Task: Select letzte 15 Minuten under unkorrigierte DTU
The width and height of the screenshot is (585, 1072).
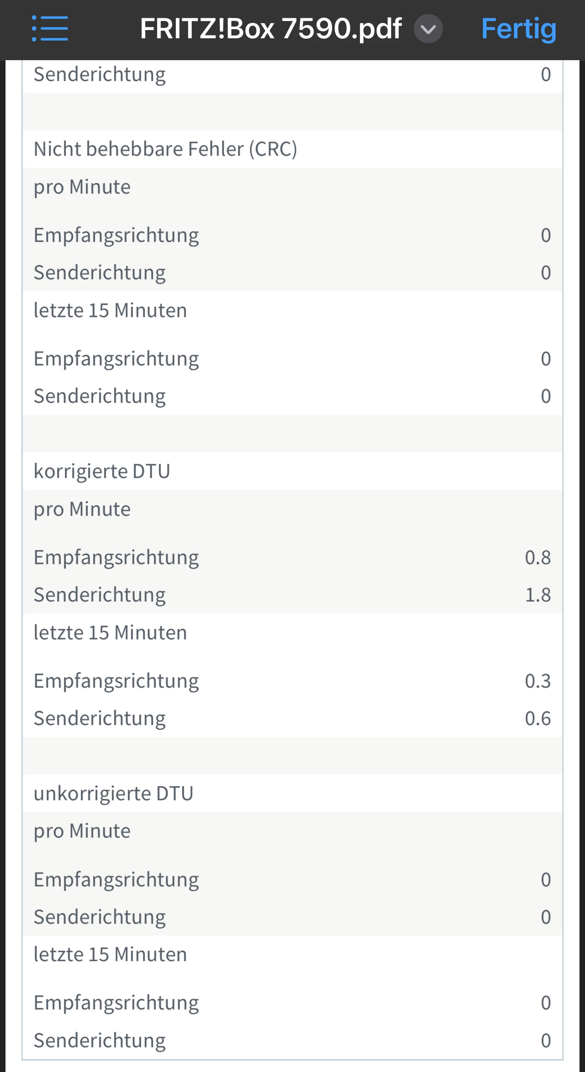Action: click(110, 954)
